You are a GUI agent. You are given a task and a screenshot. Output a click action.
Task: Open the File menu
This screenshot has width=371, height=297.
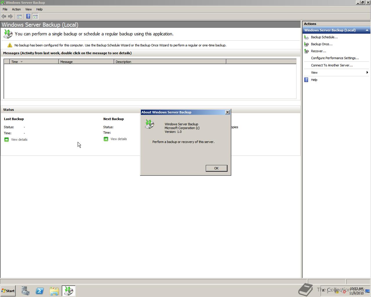coord(5,9)
